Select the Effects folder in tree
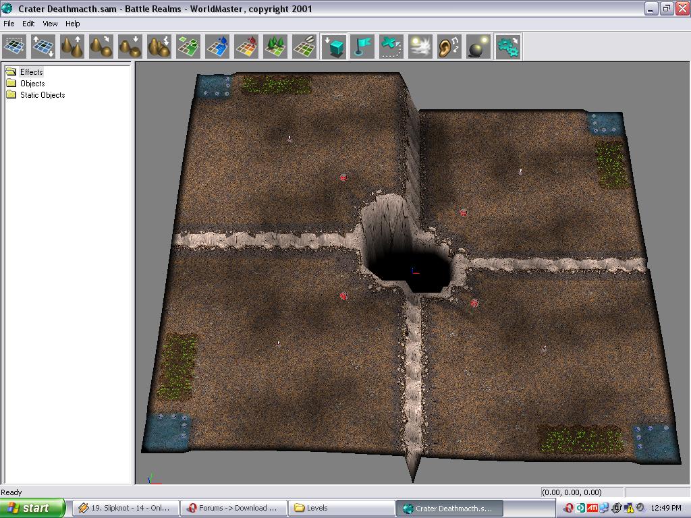The image size is (691, 518). [x=31, y=71]
